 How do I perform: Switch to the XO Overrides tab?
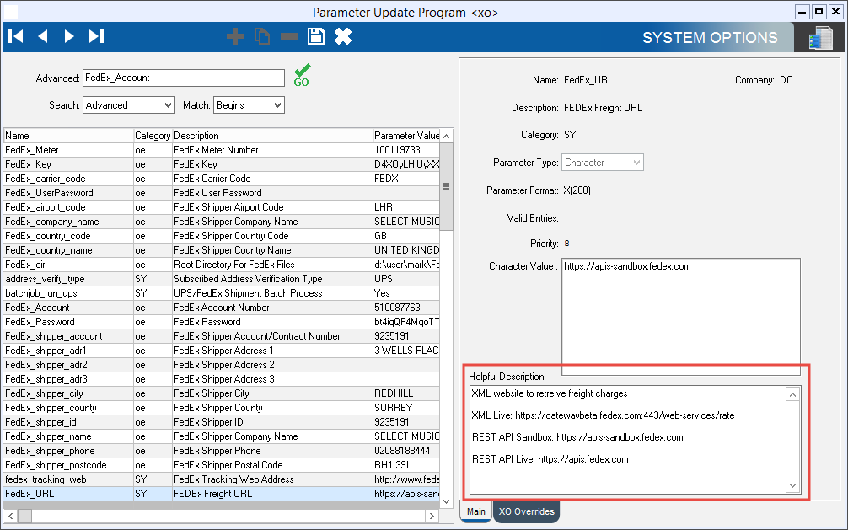coord(526,511)
